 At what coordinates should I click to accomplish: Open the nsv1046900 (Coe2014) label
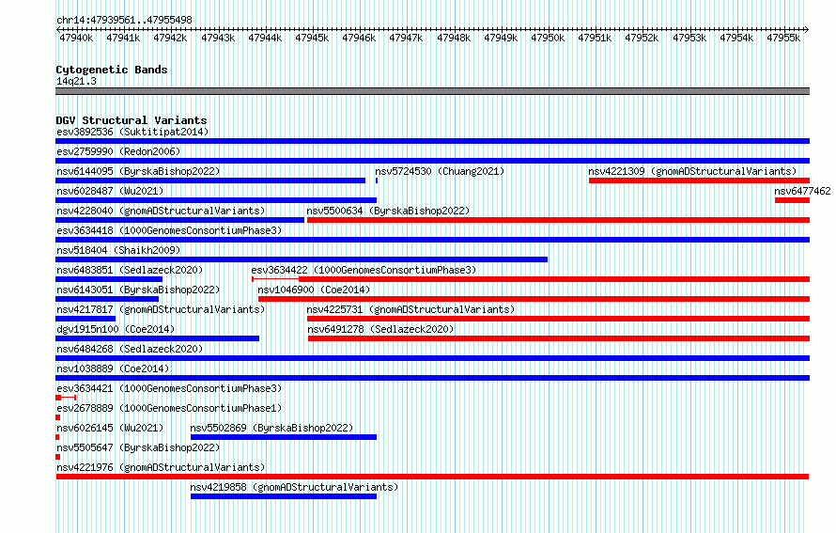314,290
